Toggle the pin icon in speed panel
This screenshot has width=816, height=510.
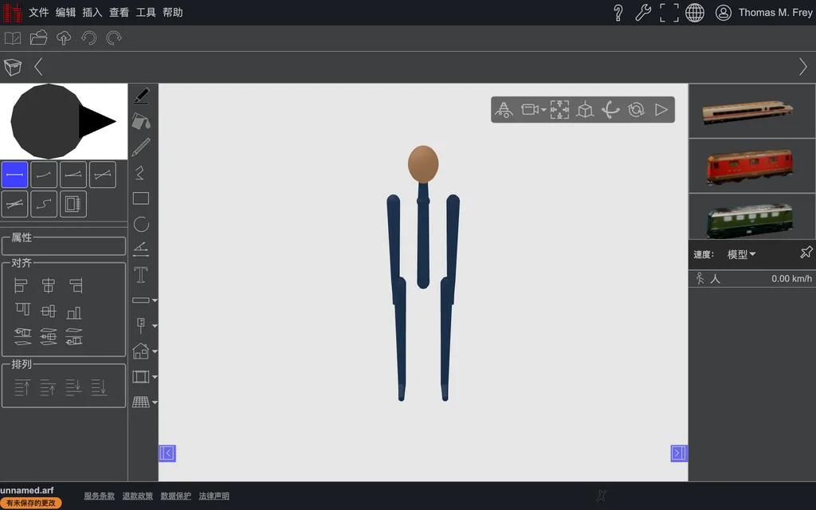[x=806, y=253]
